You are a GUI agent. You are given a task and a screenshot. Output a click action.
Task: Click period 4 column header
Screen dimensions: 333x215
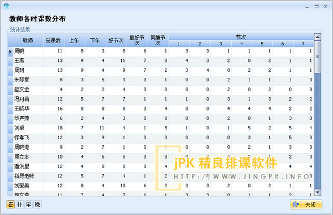coord(242,44)
